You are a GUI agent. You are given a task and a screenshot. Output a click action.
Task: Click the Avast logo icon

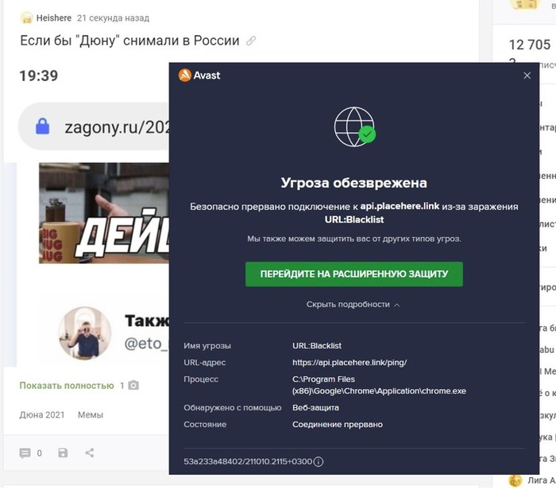click(184, 76)
